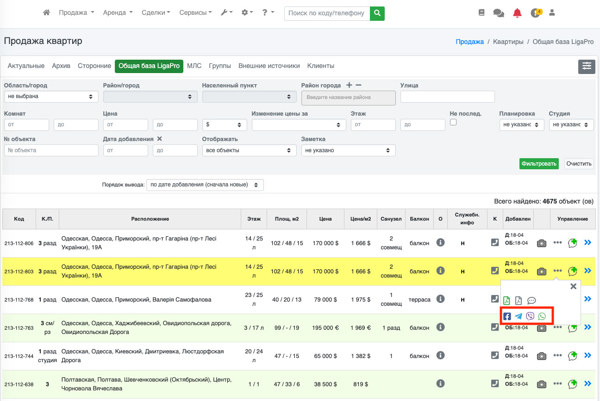
Task: Check the "Не послед." checkbox
Action: (x=453, y=122)
